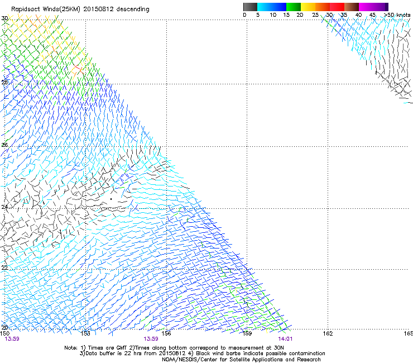The image size is (413, 363).
Task: Click the 'Note: 1) Times are GMT' line
Action: pyautogui.click(x=174, y=348)
